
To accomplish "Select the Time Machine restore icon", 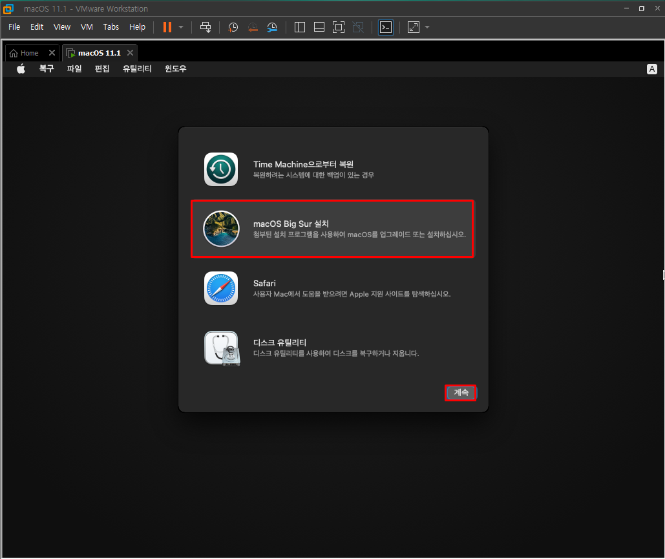I will pyautogui.click(x=221, y=169).
